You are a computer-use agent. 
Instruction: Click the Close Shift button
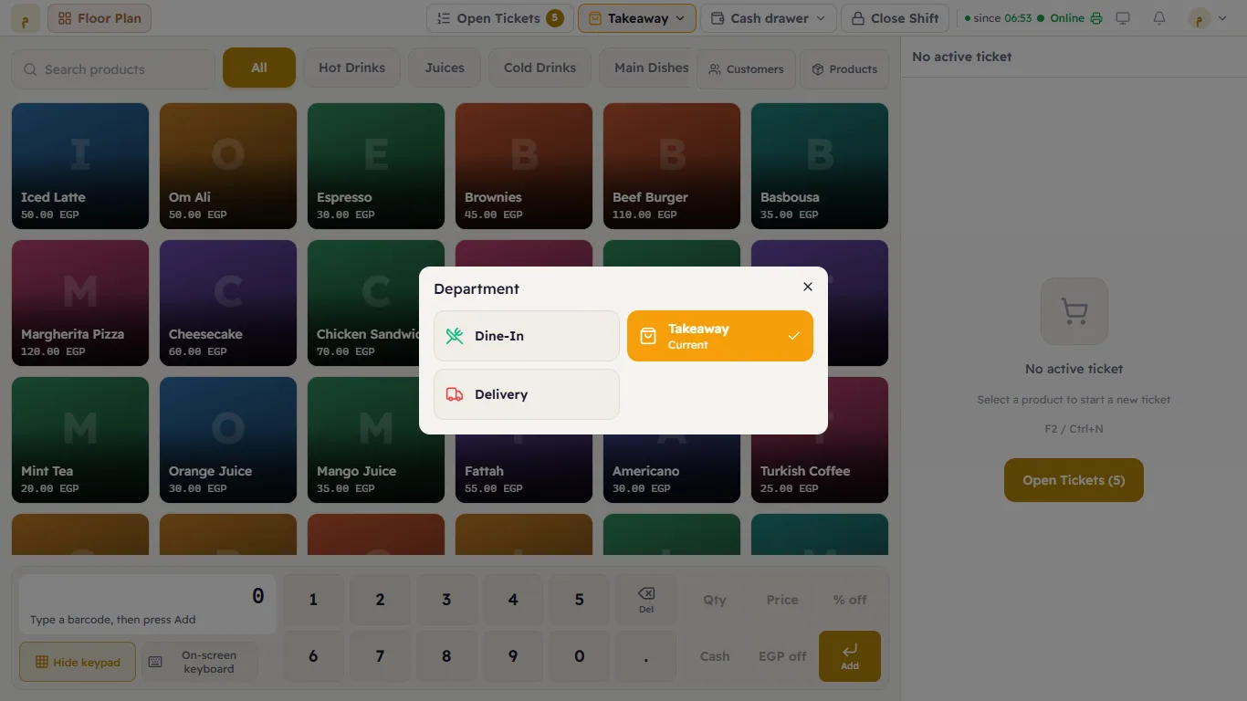(896, 18)
